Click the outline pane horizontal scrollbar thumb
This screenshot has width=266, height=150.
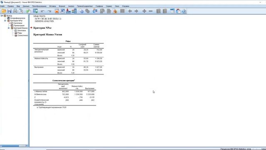click(x=10, y=146)
